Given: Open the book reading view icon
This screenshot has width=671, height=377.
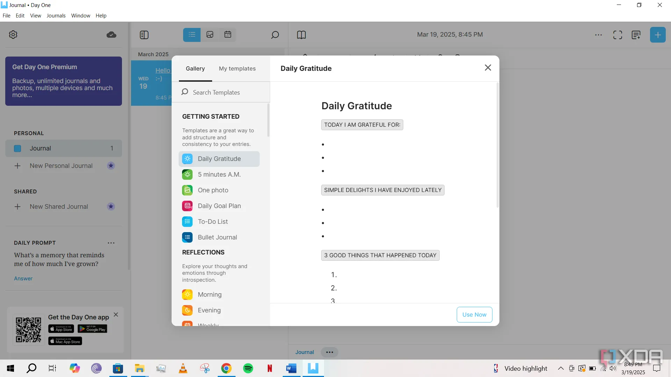Looking at the screenshot, I should (301, 35).
